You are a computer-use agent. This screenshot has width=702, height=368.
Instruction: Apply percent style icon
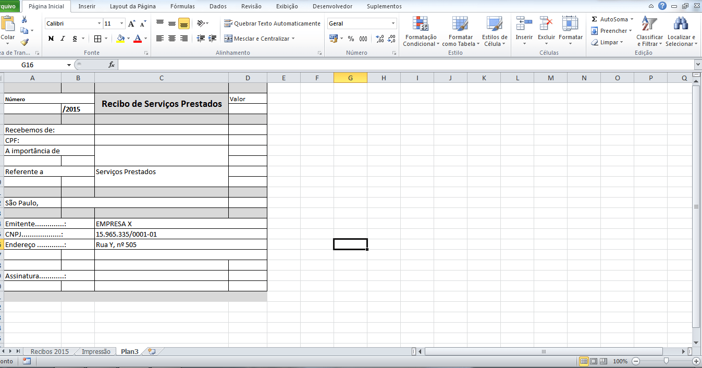point(351,39)
